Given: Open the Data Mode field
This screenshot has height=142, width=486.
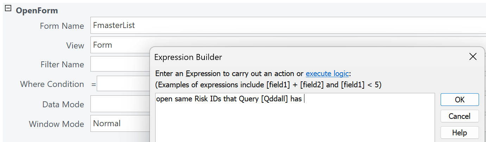Looking at the screenshot, I should tap(120, 104).
